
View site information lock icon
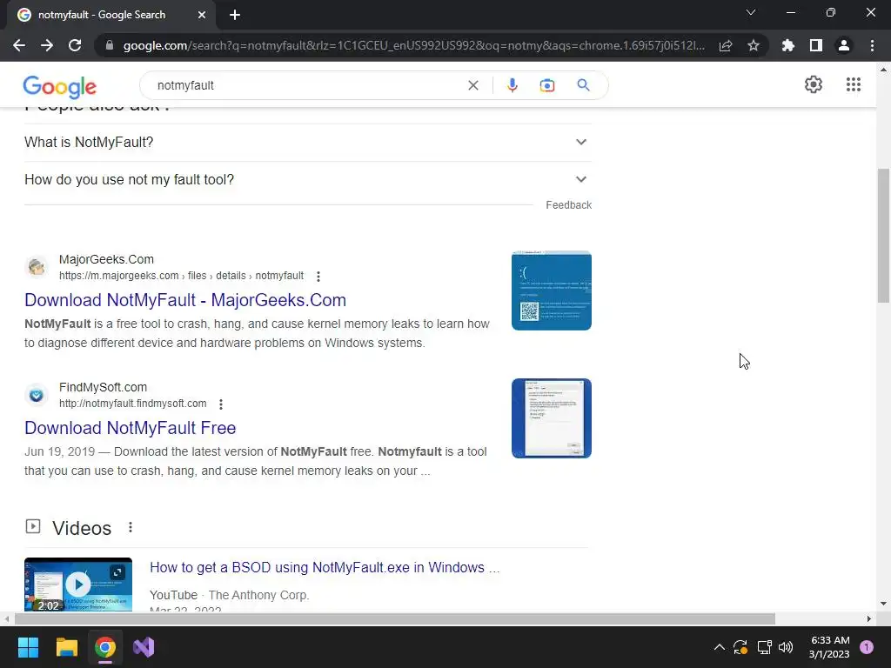point(110,45)
